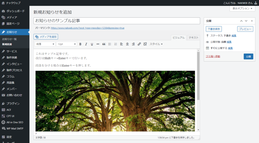Open 用語集 menu item
The width and height of the screenshot is (259, 143).
[15, 83]
